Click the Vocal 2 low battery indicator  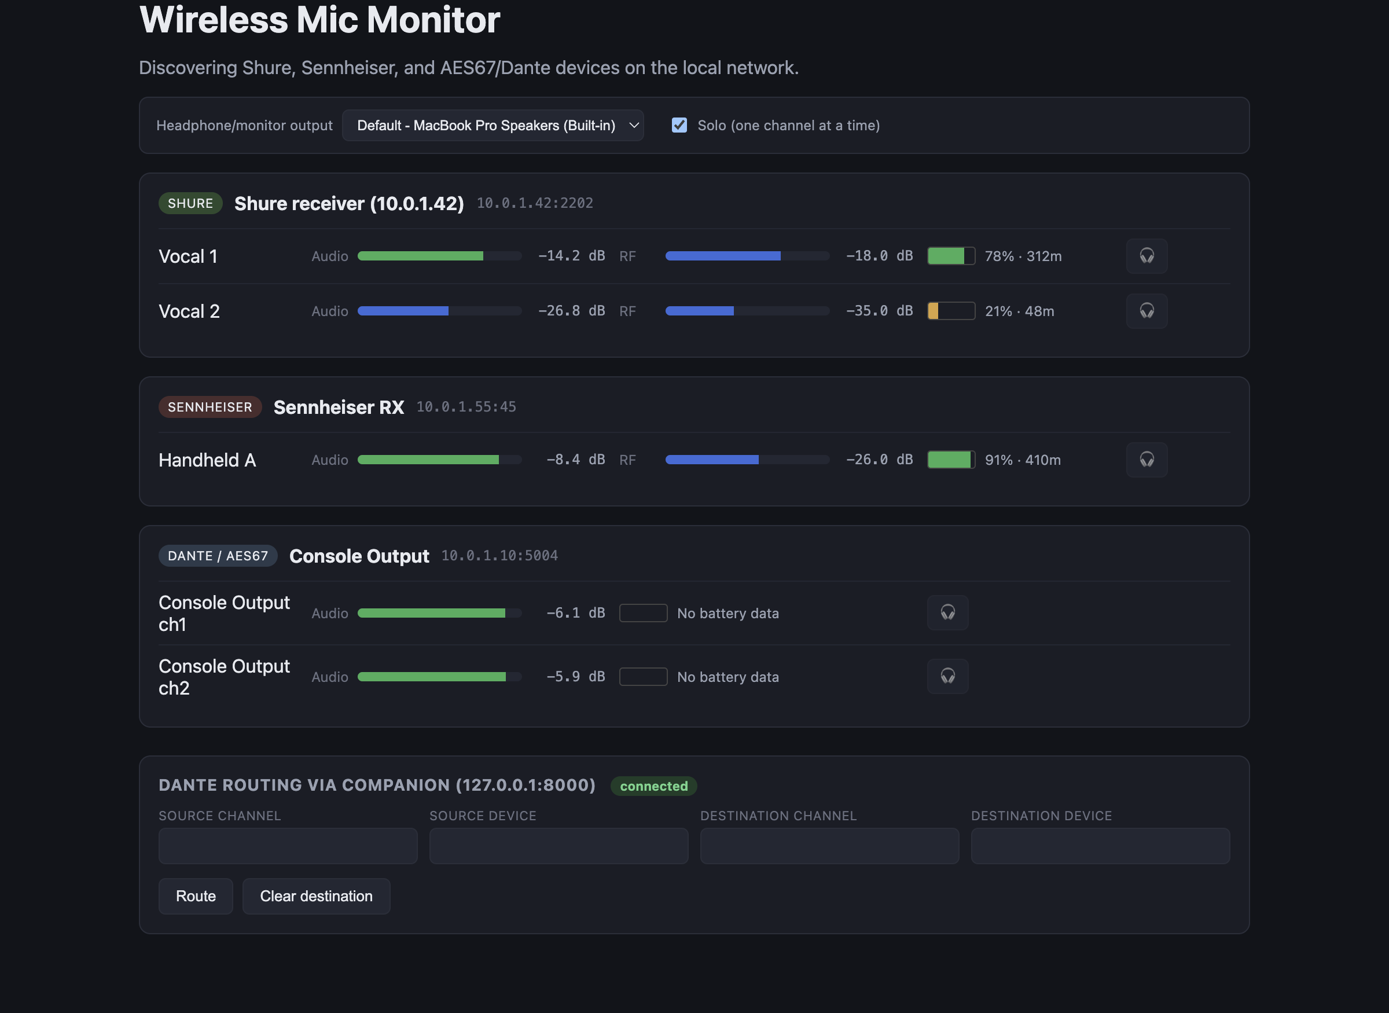[x=951, y=311]
